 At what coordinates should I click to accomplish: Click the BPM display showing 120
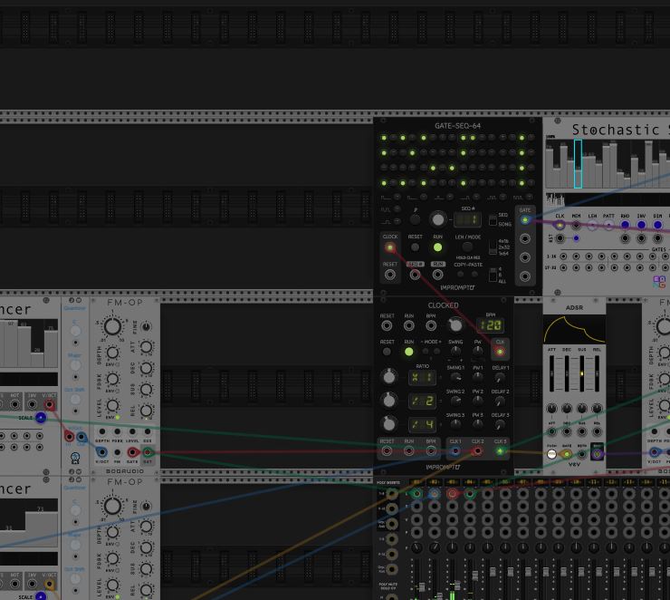point(491,325)
